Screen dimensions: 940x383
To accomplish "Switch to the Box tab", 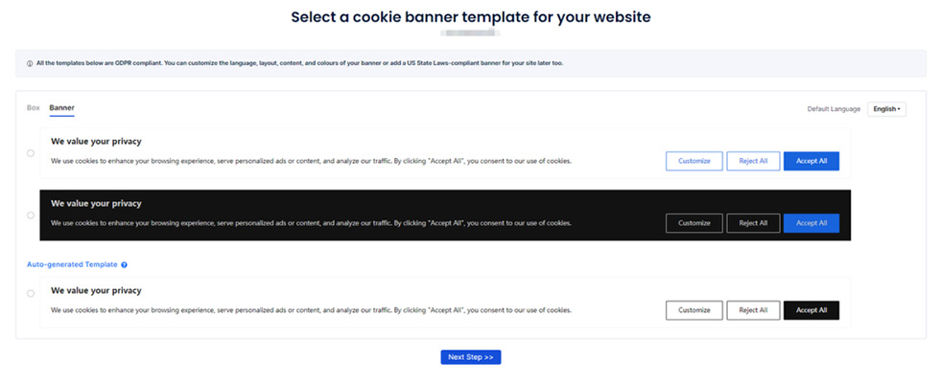I will pos(34,108).
